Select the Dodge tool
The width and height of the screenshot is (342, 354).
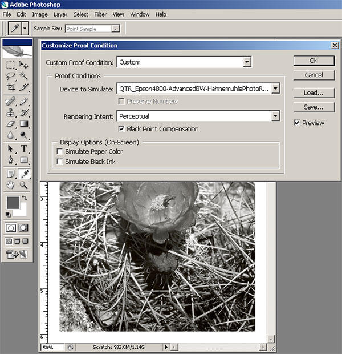click(x=24, y=135)
